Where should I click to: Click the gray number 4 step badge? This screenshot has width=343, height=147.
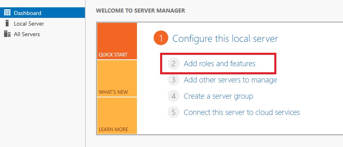click(174, 96)
